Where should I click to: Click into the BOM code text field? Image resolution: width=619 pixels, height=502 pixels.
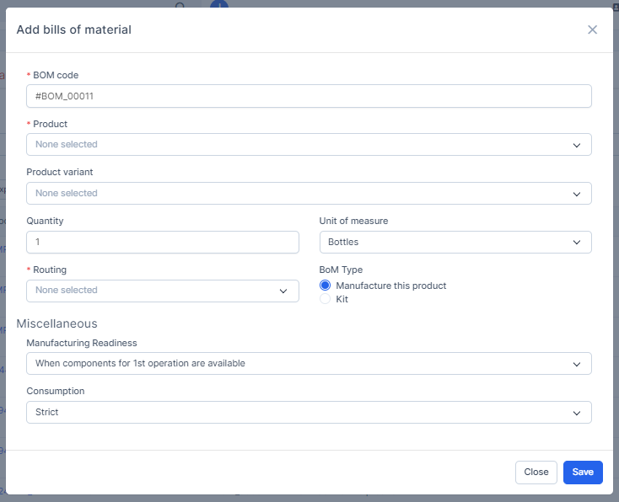tap(309, 96)
